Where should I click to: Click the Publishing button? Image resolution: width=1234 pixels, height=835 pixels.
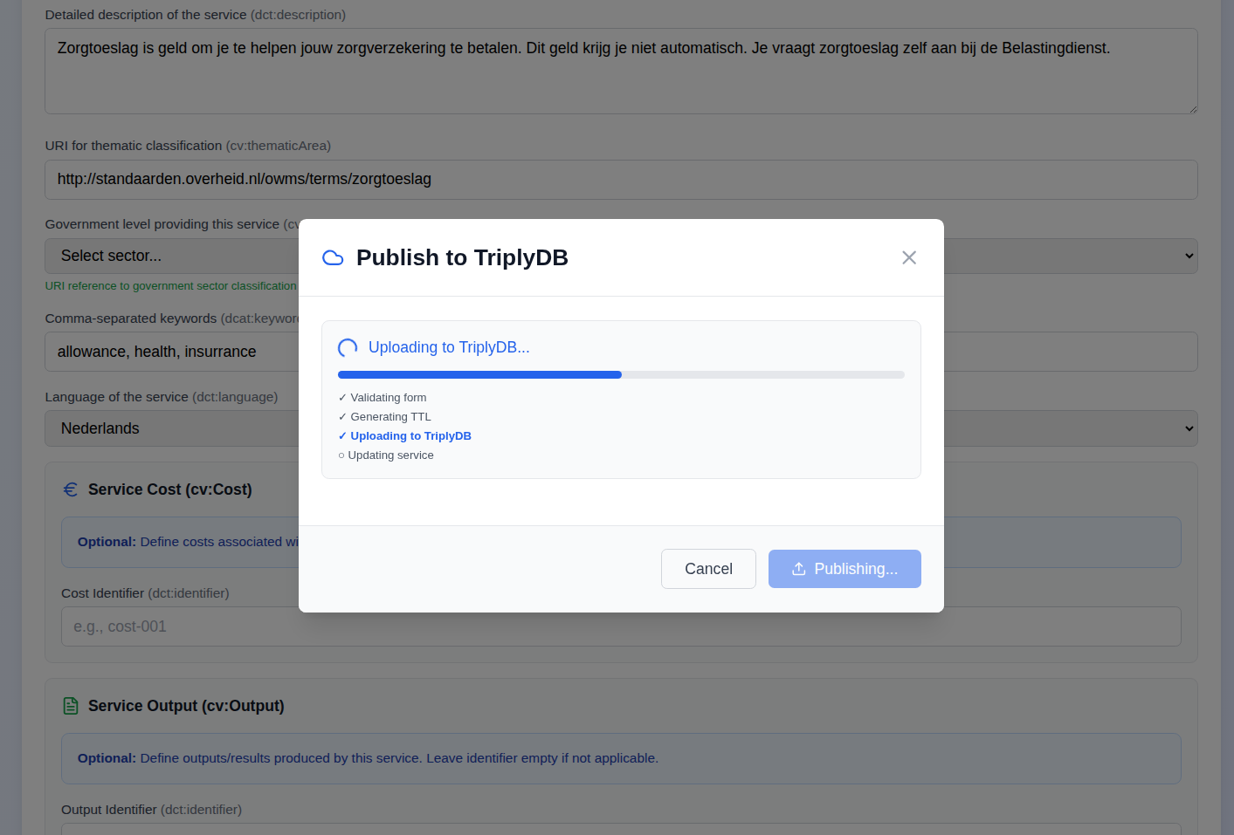pos(844,568)
